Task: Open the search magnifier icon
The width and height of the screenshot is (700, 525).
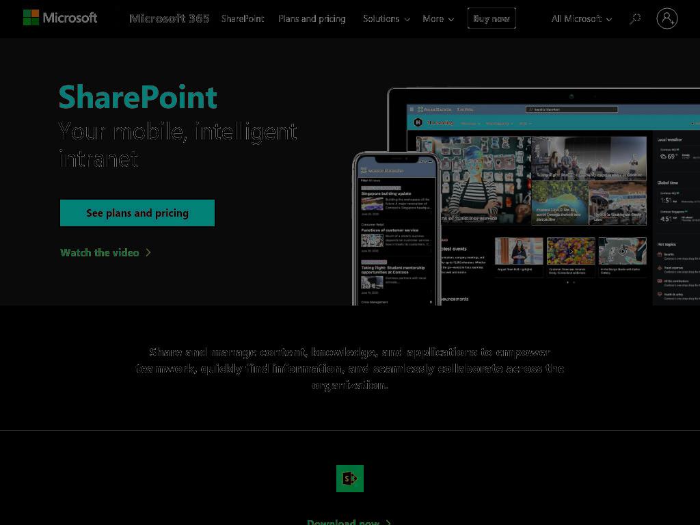Action: click(635, 18)
